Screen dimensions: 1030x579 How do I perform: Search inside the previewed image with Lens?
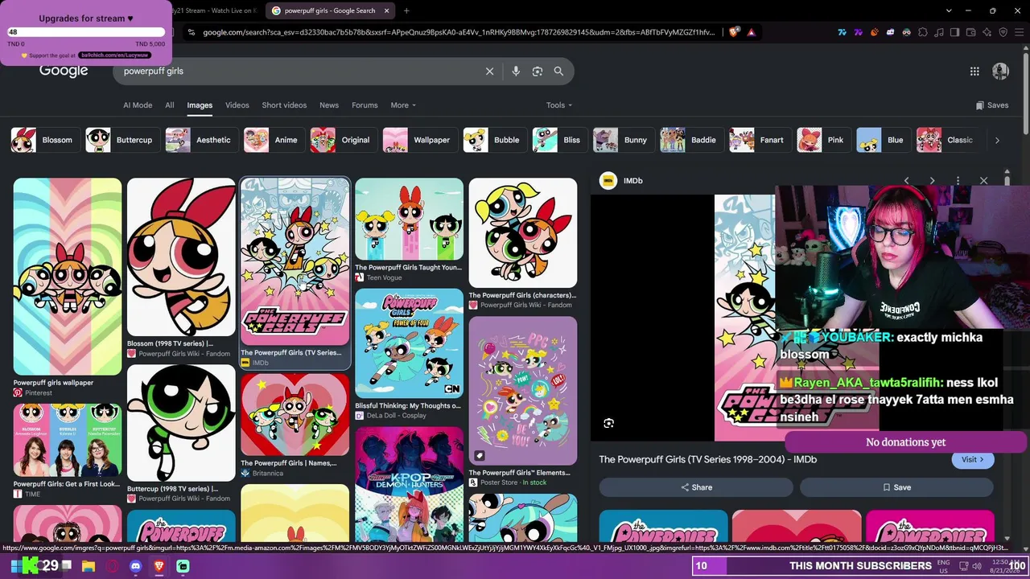[609, 423]
